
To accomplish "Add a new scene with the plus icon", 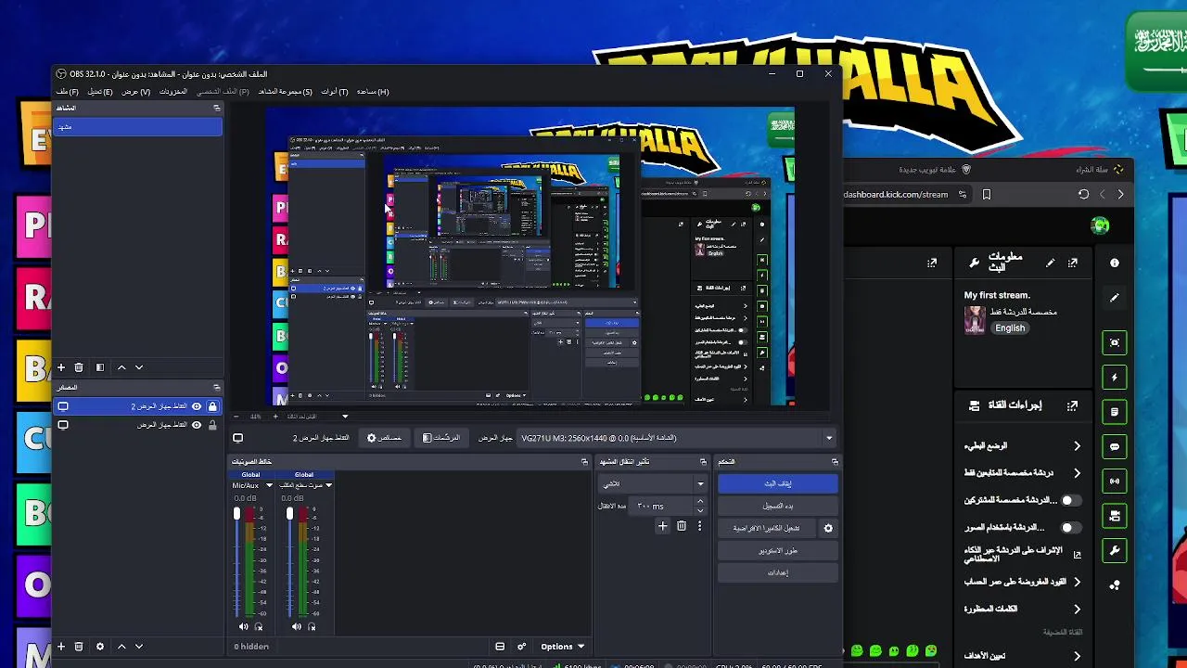I will 61,367.
